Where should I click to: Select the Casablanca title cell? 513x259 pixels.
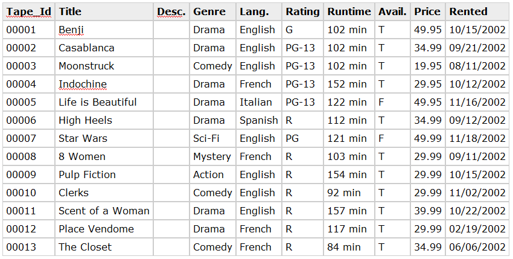click(x=104, y=48)
